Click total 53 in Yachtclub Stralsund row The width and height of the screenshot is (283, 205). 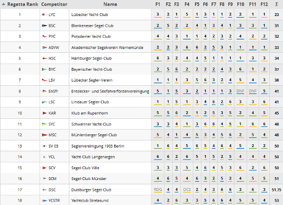tap(276, 200)
